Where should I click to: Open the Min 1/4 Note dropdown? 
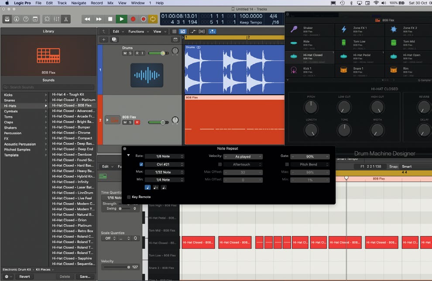point(165,180)
